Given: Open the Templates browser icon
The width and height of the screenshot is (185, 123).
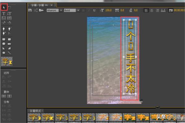Looking at the screenshot, I should pos(41,10).
